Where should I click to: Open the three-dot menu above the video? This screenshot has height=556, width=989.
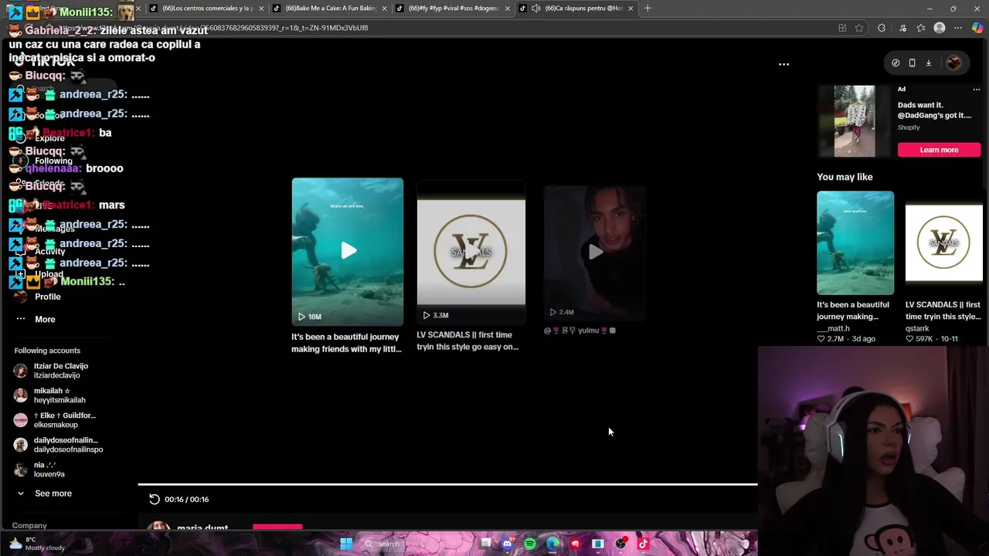pos(783,64)
